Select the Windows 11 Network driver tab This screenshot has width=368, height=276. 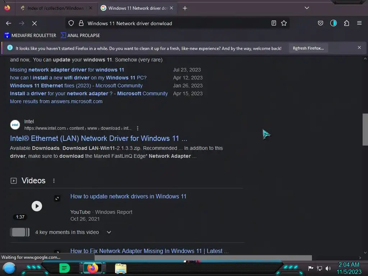click(138, 8)
